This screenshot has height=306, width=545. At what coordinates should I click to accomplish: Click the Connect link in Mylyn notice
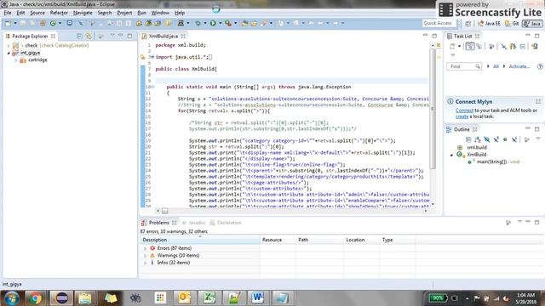464,110
